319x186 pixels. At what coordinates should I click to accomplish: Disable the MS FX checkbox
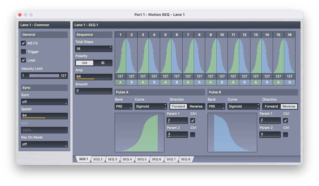click(23, 43)
